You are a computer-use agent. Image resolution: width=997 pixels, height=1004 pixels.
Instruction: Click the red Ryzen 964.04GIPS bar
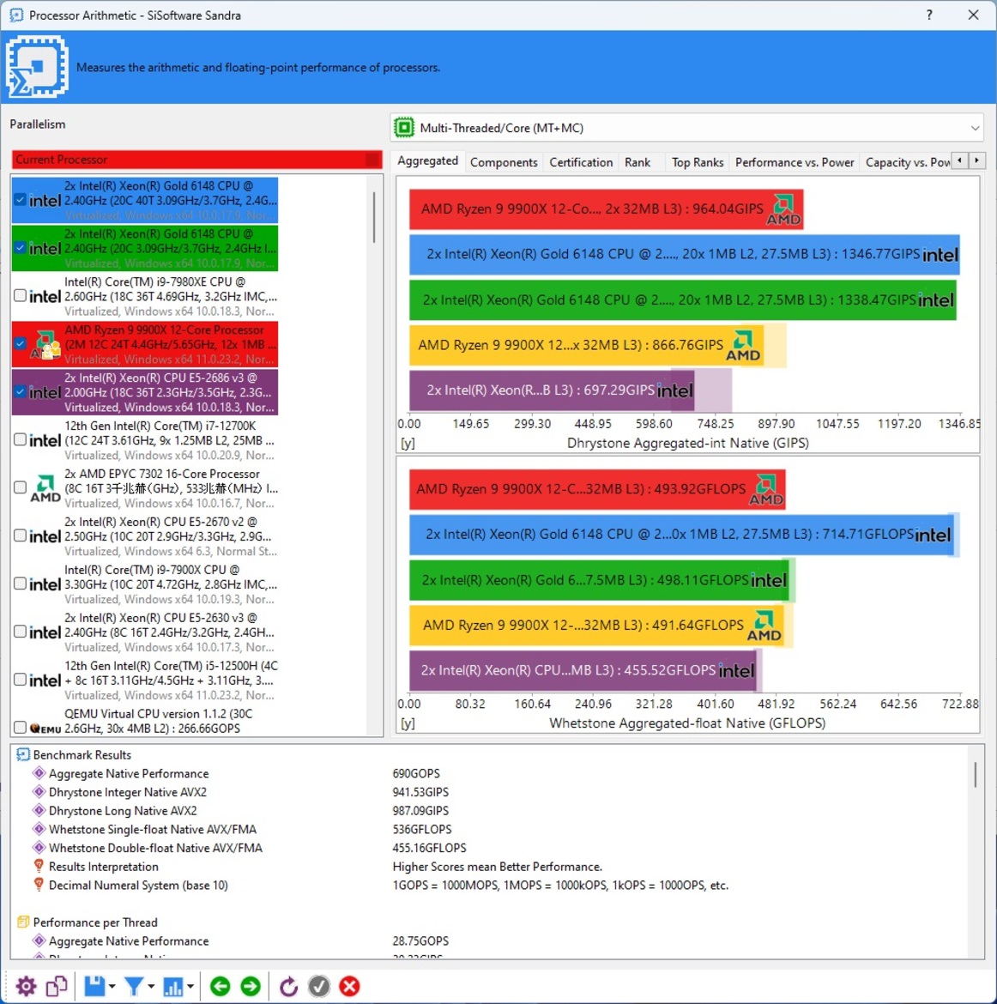[x=606, y=209]
